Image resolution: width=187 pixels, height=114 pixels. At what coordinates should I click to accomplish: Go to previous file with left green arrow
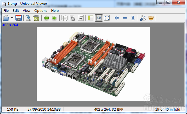point(46,18)
